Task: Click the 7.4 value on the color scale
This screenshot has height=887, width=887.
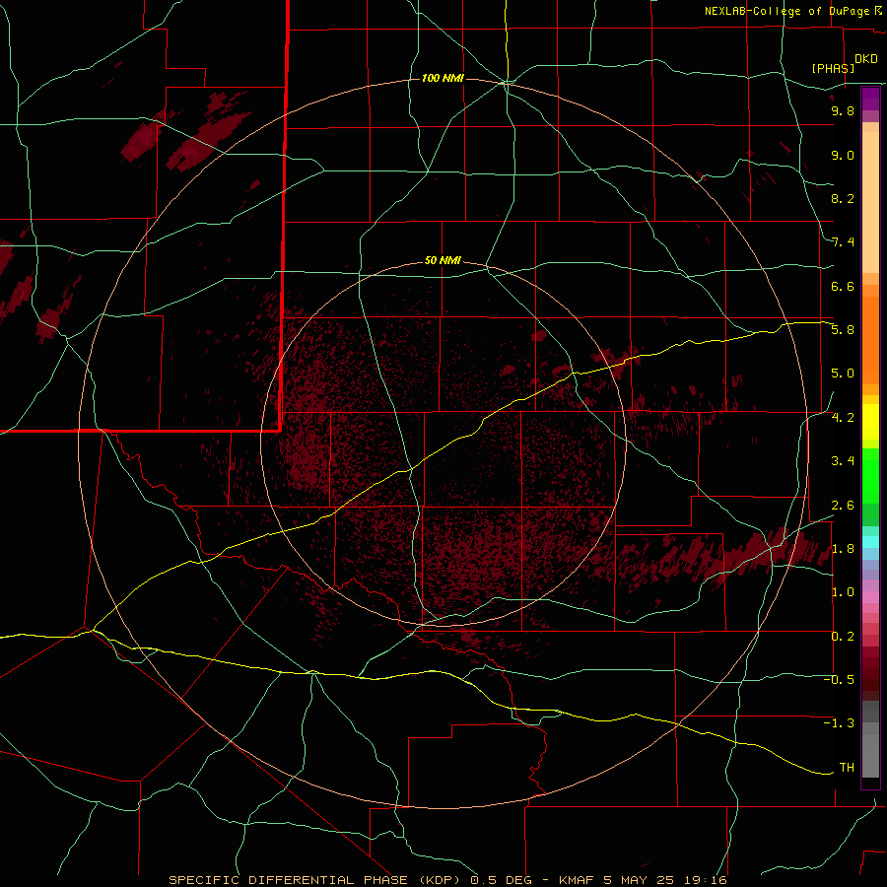Action: pyautogui.click(x=843, y=242)
